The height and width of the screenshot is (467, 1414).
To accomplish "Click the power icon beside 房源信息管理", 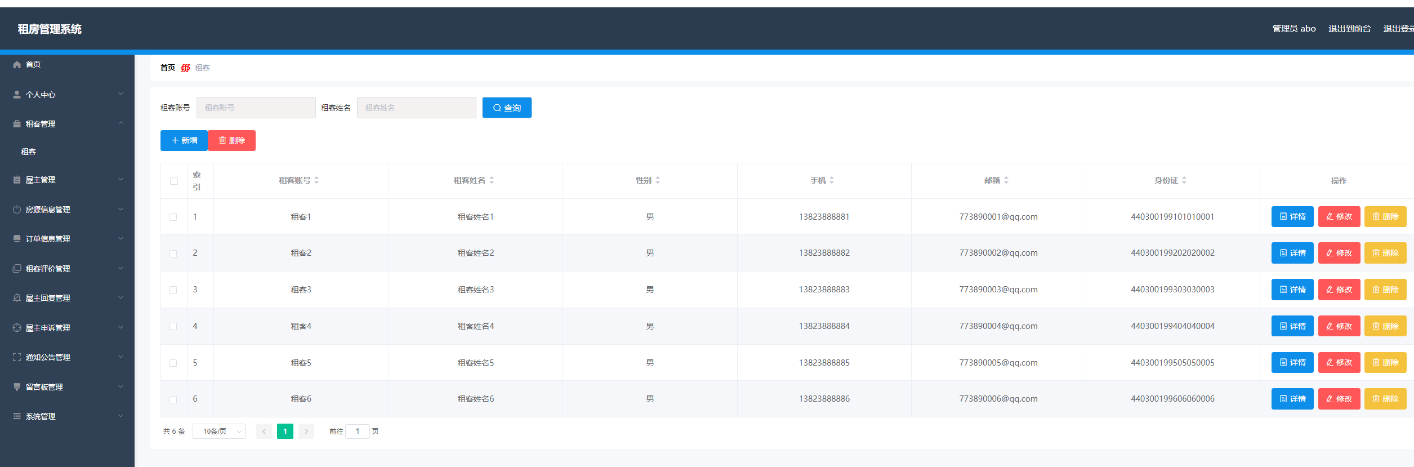I will (x=17, y=210).
